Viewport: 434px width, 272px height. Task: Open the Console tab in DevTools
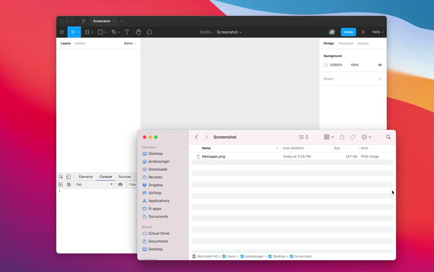point(106,177)
